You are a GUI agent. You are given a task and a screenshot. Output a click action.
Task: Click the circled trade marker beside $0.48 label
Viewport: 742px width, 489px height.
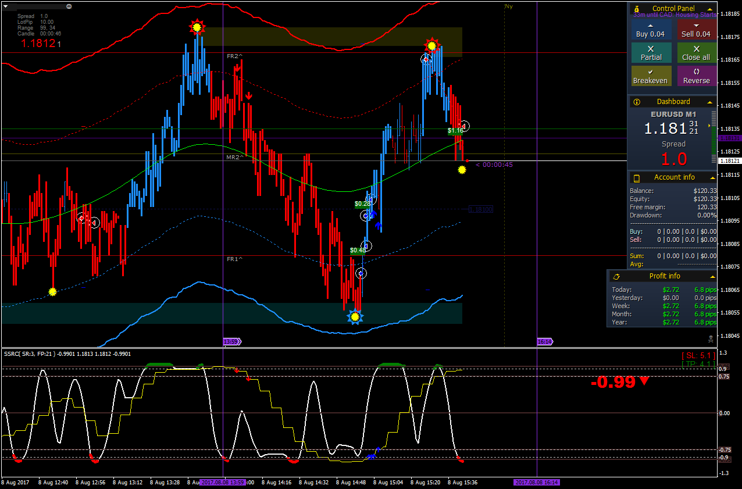(x=366, y=246)
